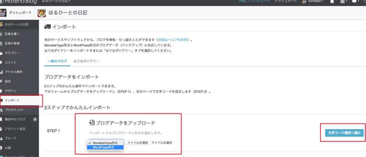Click the nortebell avatar image
Image resolution: width=366 pixels, height=157 pixels.
[x=304, y=1]
